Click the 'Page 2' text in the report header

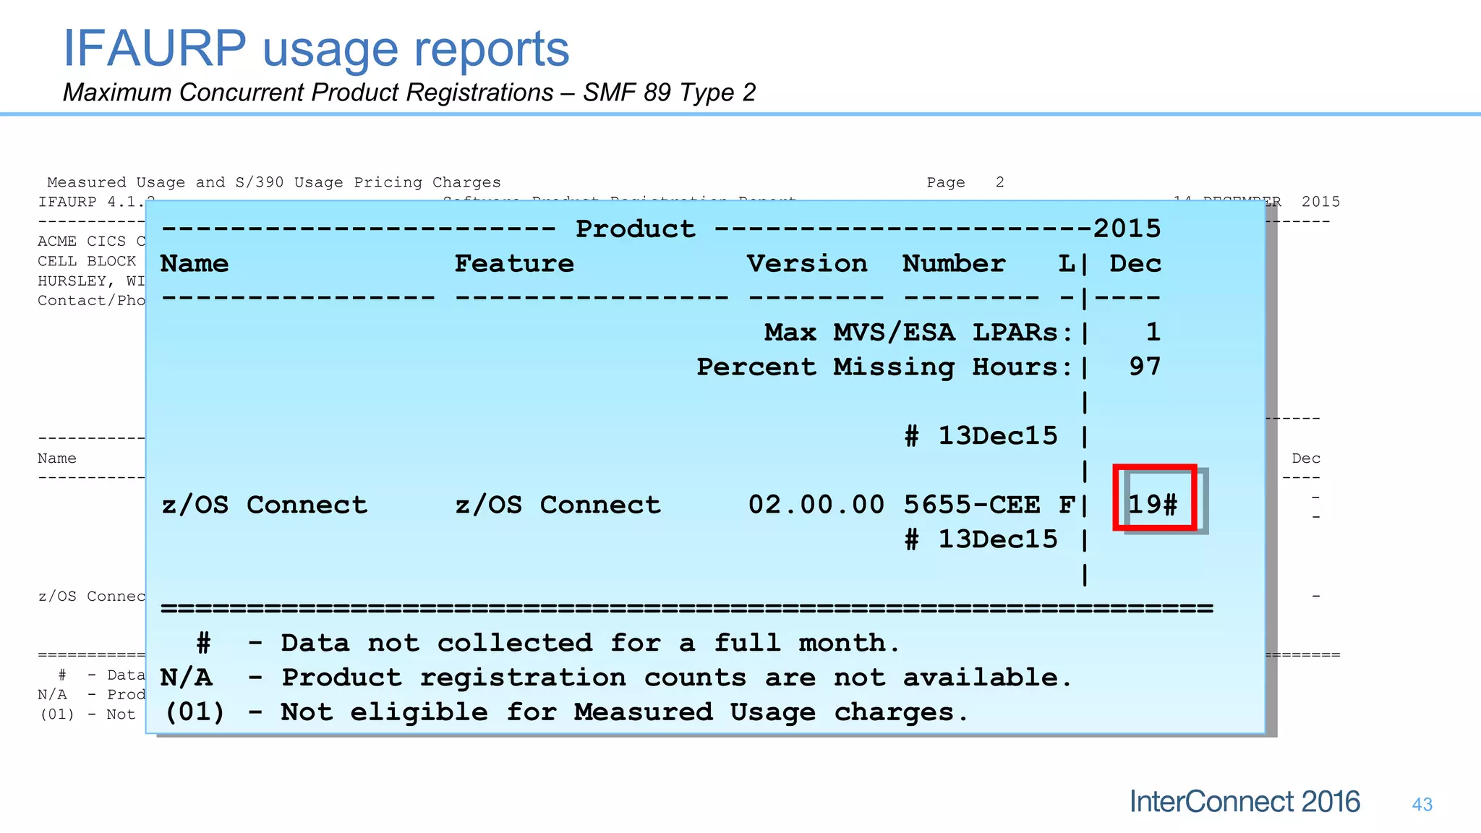tap(965, 182)
